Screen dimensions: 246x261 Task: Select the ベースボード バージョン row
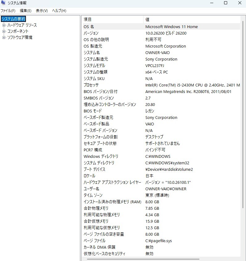(x=161, y=130)
